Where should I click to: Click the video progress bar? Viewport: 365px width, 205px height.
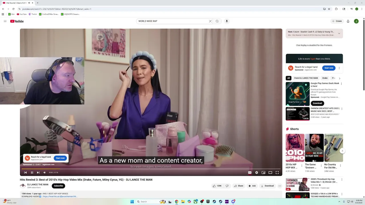click(151, 169)
